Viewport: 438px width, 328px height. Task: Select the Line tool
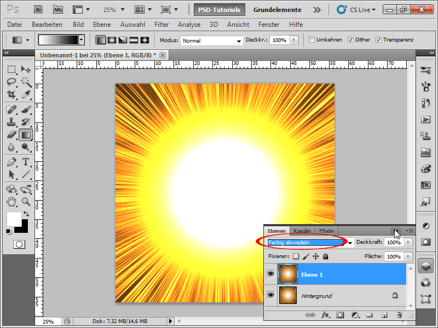coord(26,174)
